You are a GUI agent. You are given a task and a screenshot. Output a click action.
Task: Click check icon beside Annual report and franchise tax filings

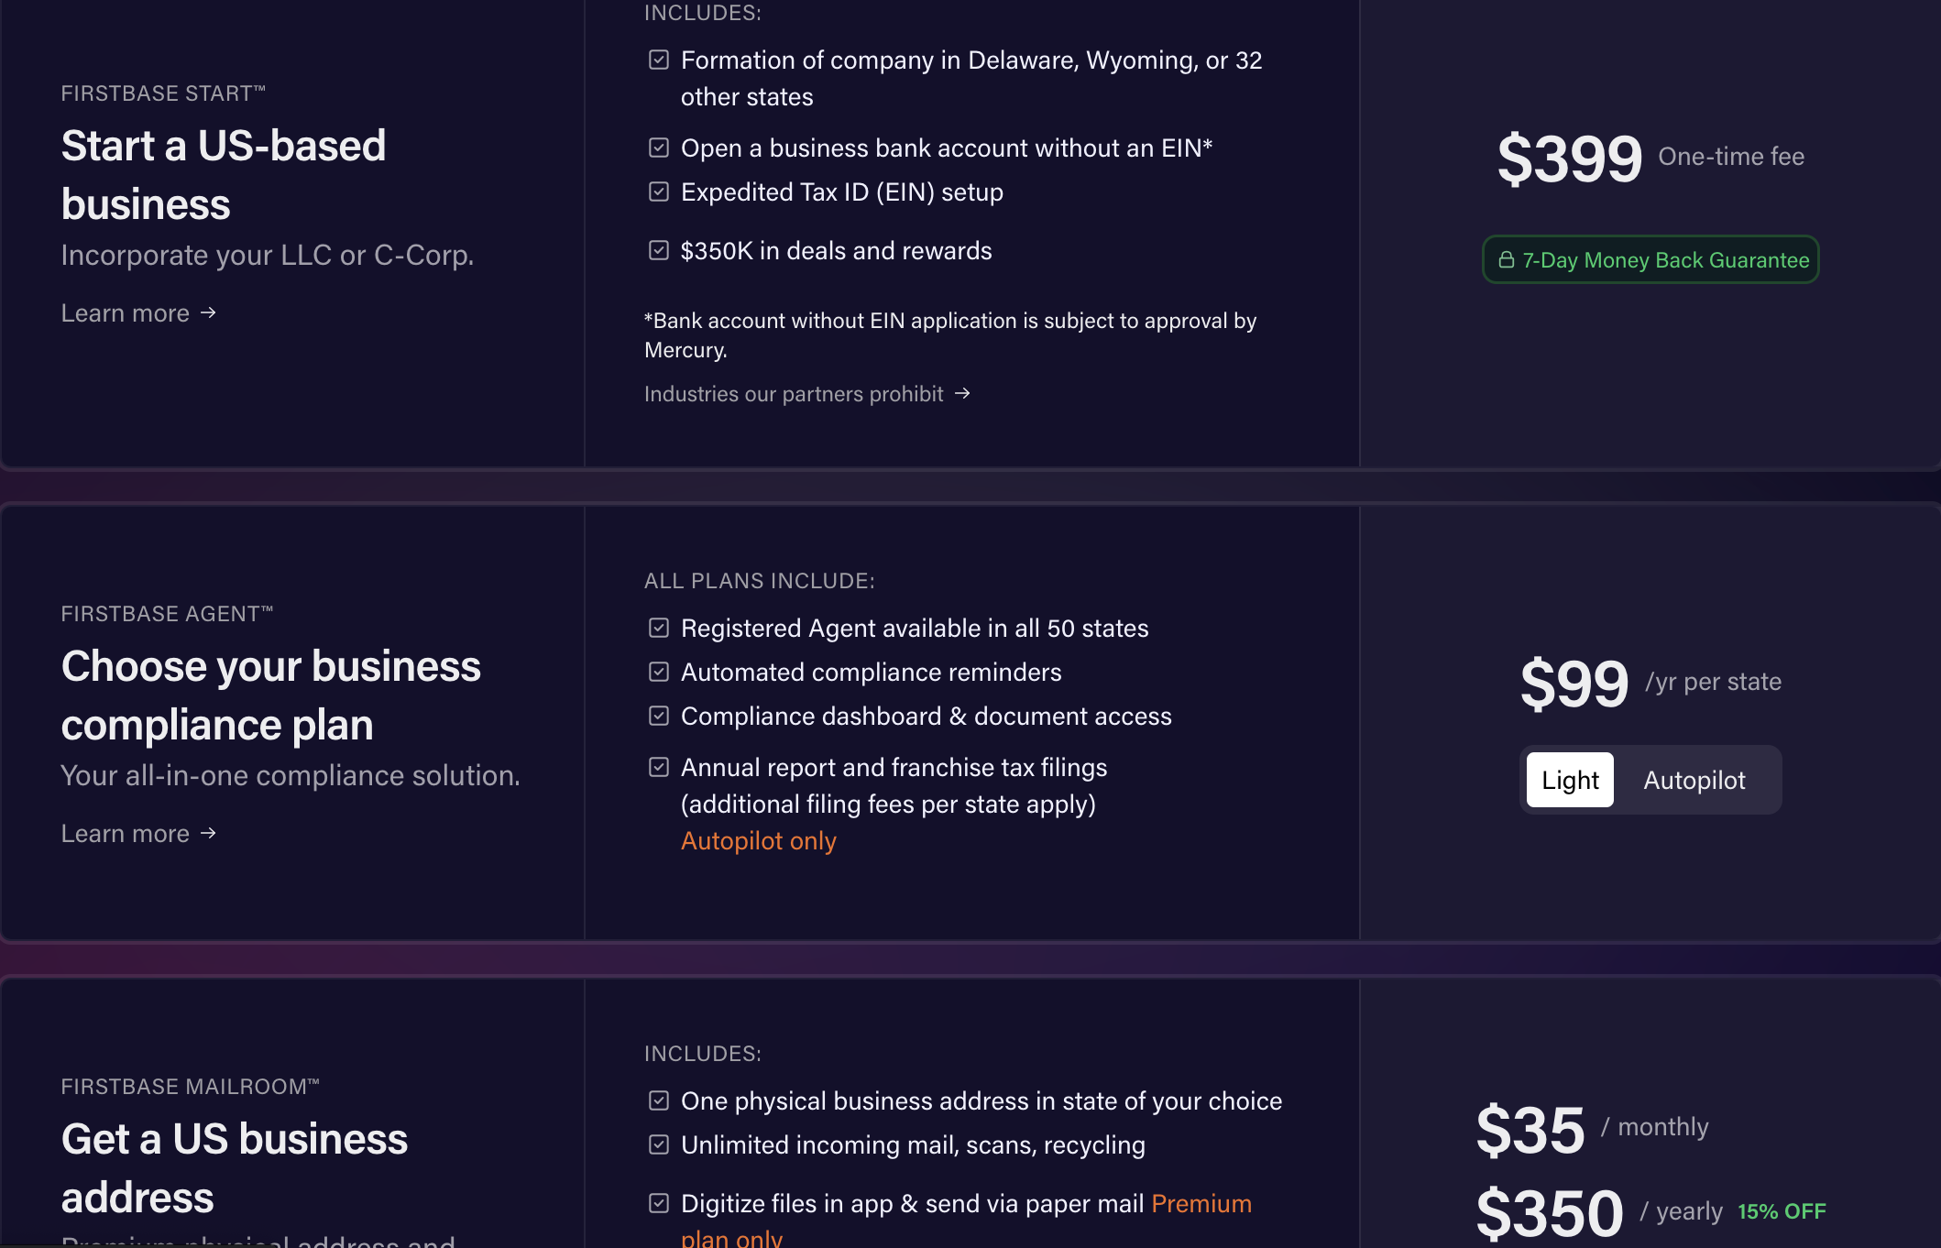pos(658,767)
